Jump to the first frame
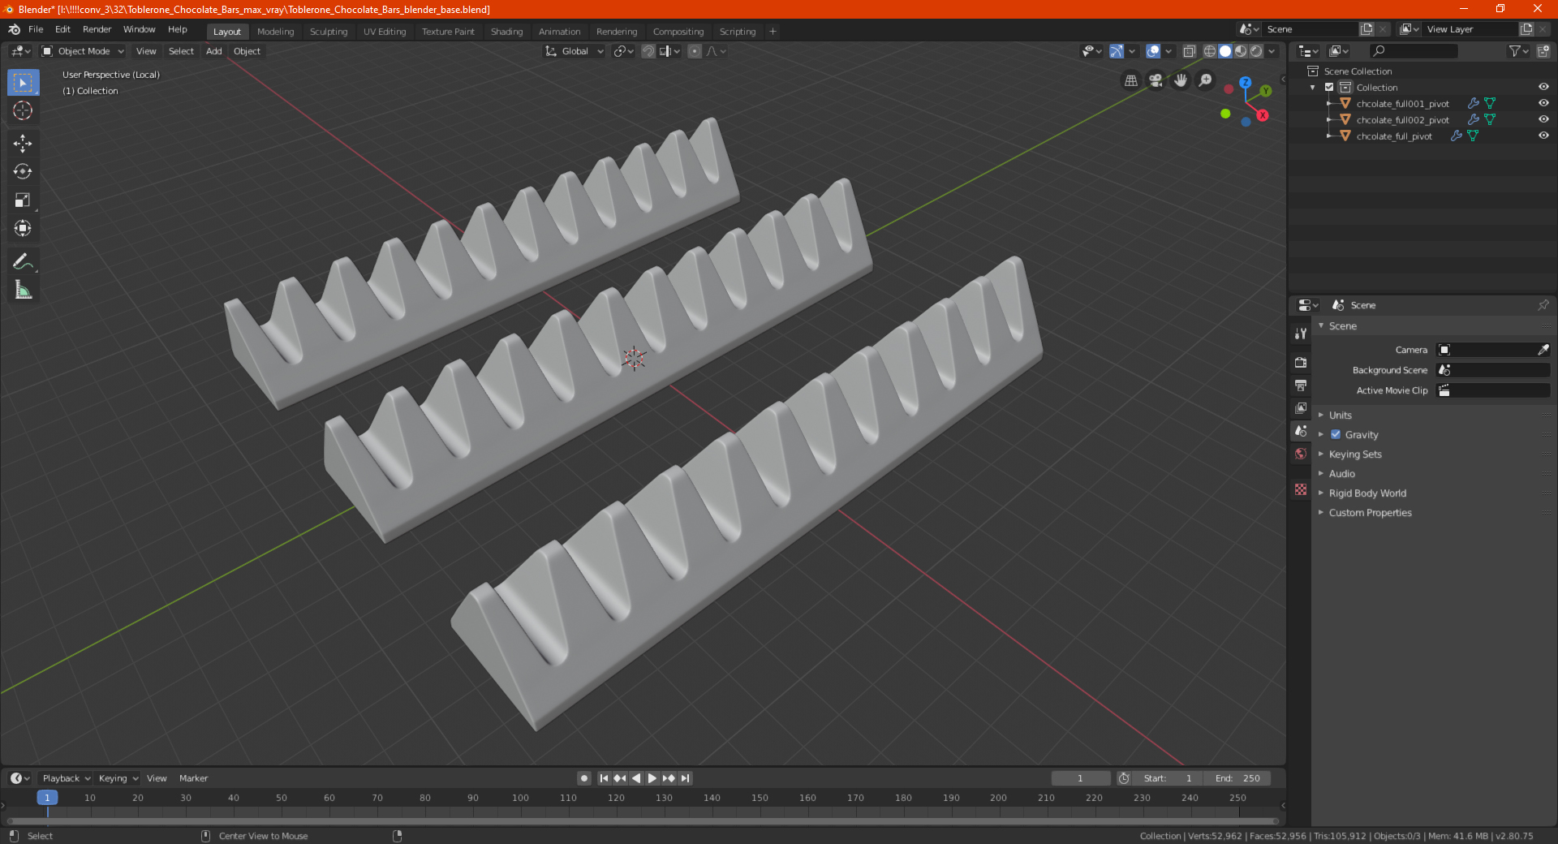 pos(604,778)
